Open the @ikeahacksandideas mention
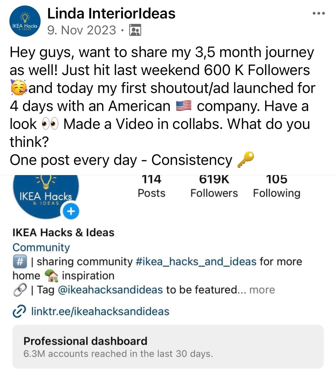Screen dimensions: 336x372 pos(110,290)
